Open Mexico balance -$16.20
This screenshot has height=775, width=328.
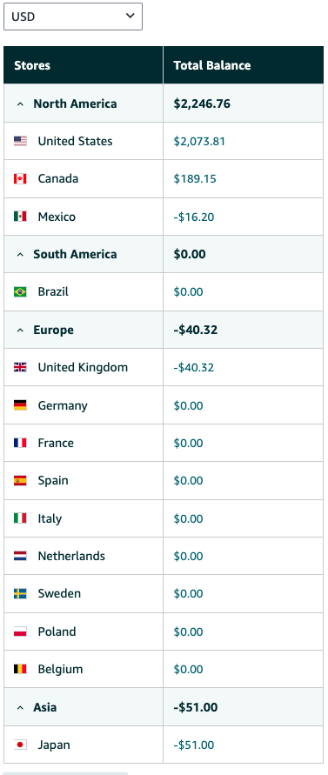(x=194, y=217)
